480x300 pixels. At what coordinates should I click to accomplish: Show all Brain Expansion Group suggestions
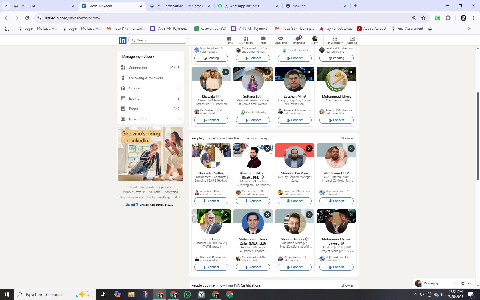click(x=348, y=138)
